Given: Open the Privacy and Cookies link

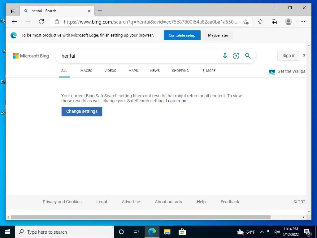Looking at the screenshot, I should 62,202.
